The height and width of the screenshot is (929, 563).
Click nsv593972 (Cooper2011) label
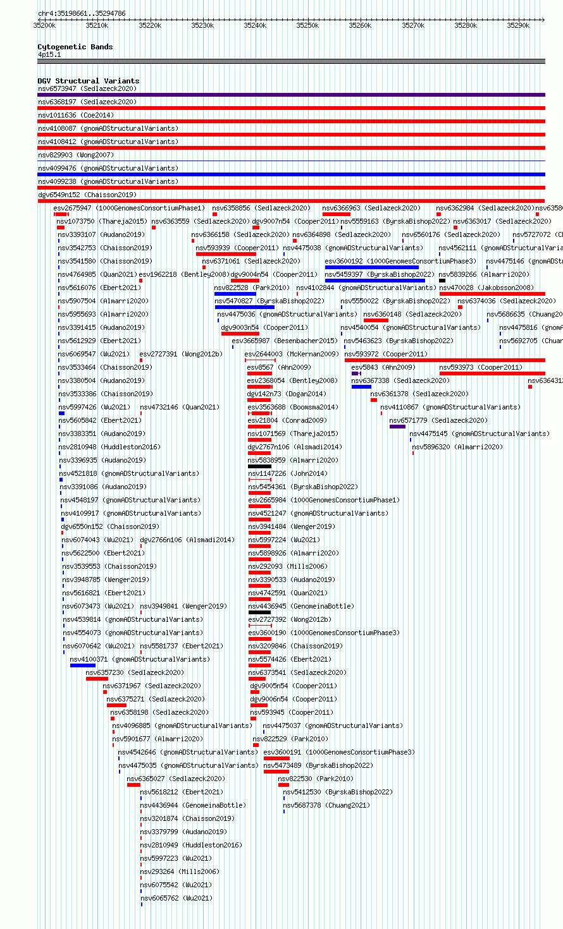(386, 354)
